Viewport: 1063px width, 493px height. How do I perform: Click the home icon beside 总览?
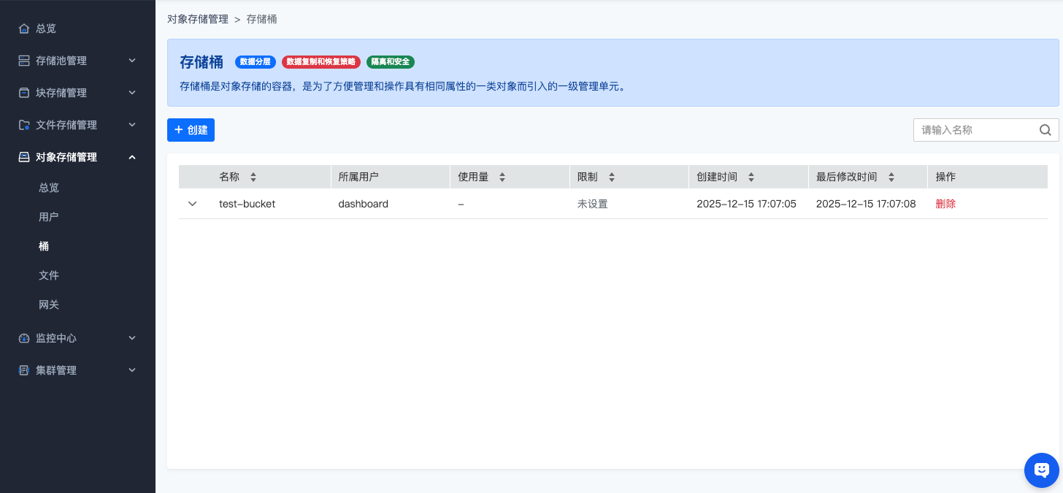click(24, 28)
